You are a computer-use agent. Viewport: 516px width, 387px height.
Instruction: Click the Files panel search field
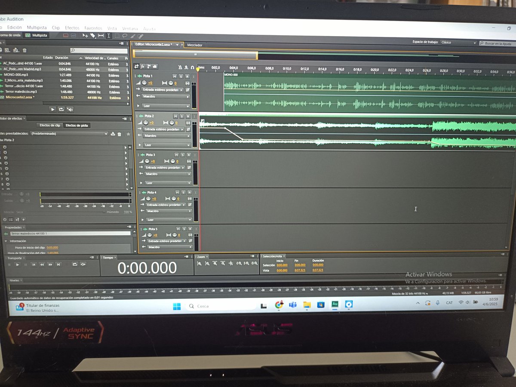pos(98,50)
